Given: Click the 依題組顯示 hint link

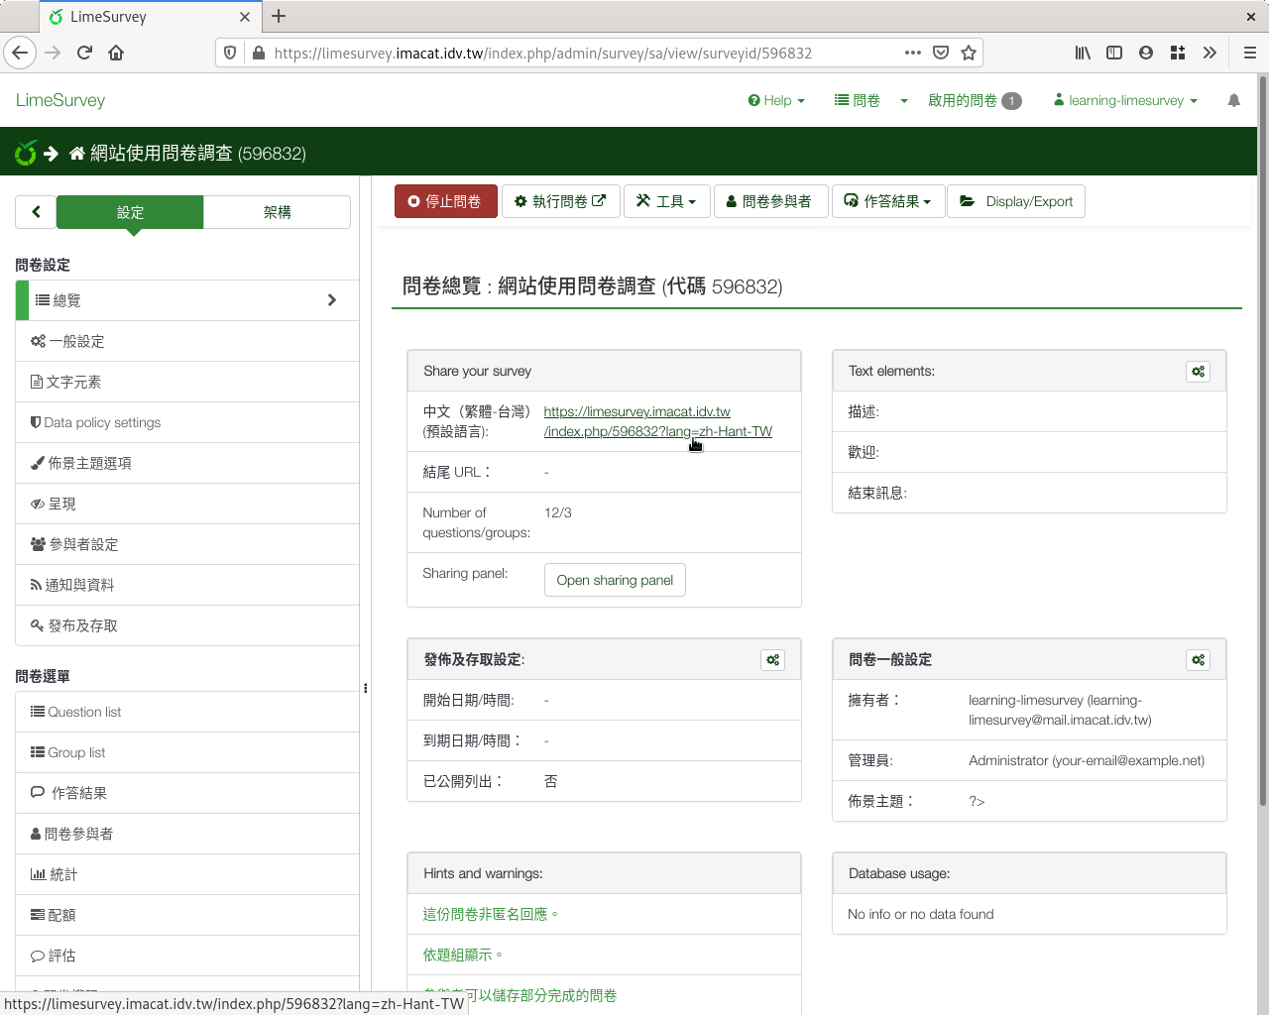Looking at the screenshot, I should [463, 955].
